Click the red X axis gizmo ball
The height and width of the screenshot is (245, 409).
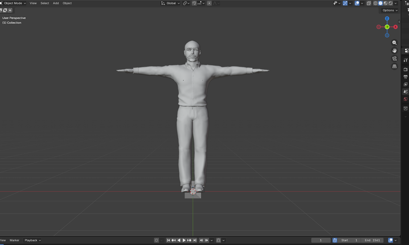(x=395, y=27)
